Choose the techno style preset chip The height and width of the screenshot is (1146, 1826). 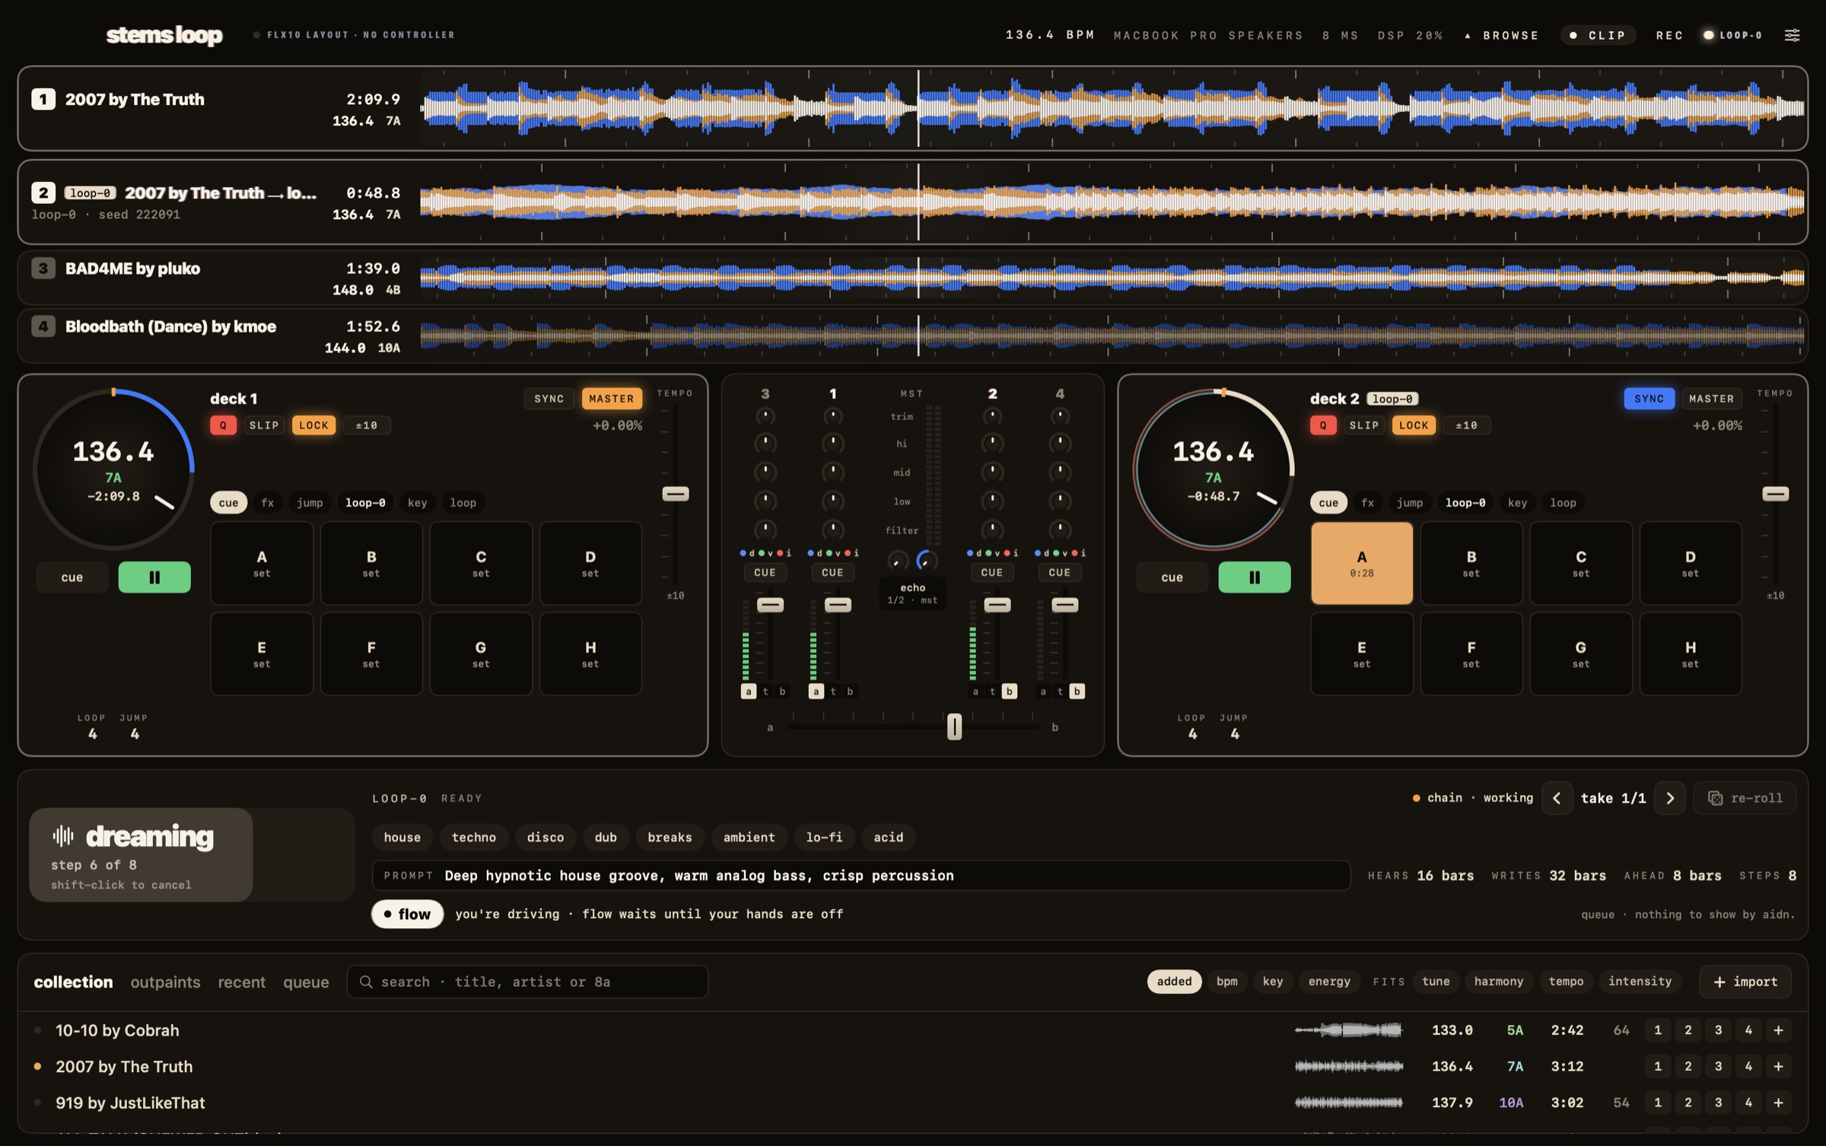pyautogui.click(x=473, y=837)
